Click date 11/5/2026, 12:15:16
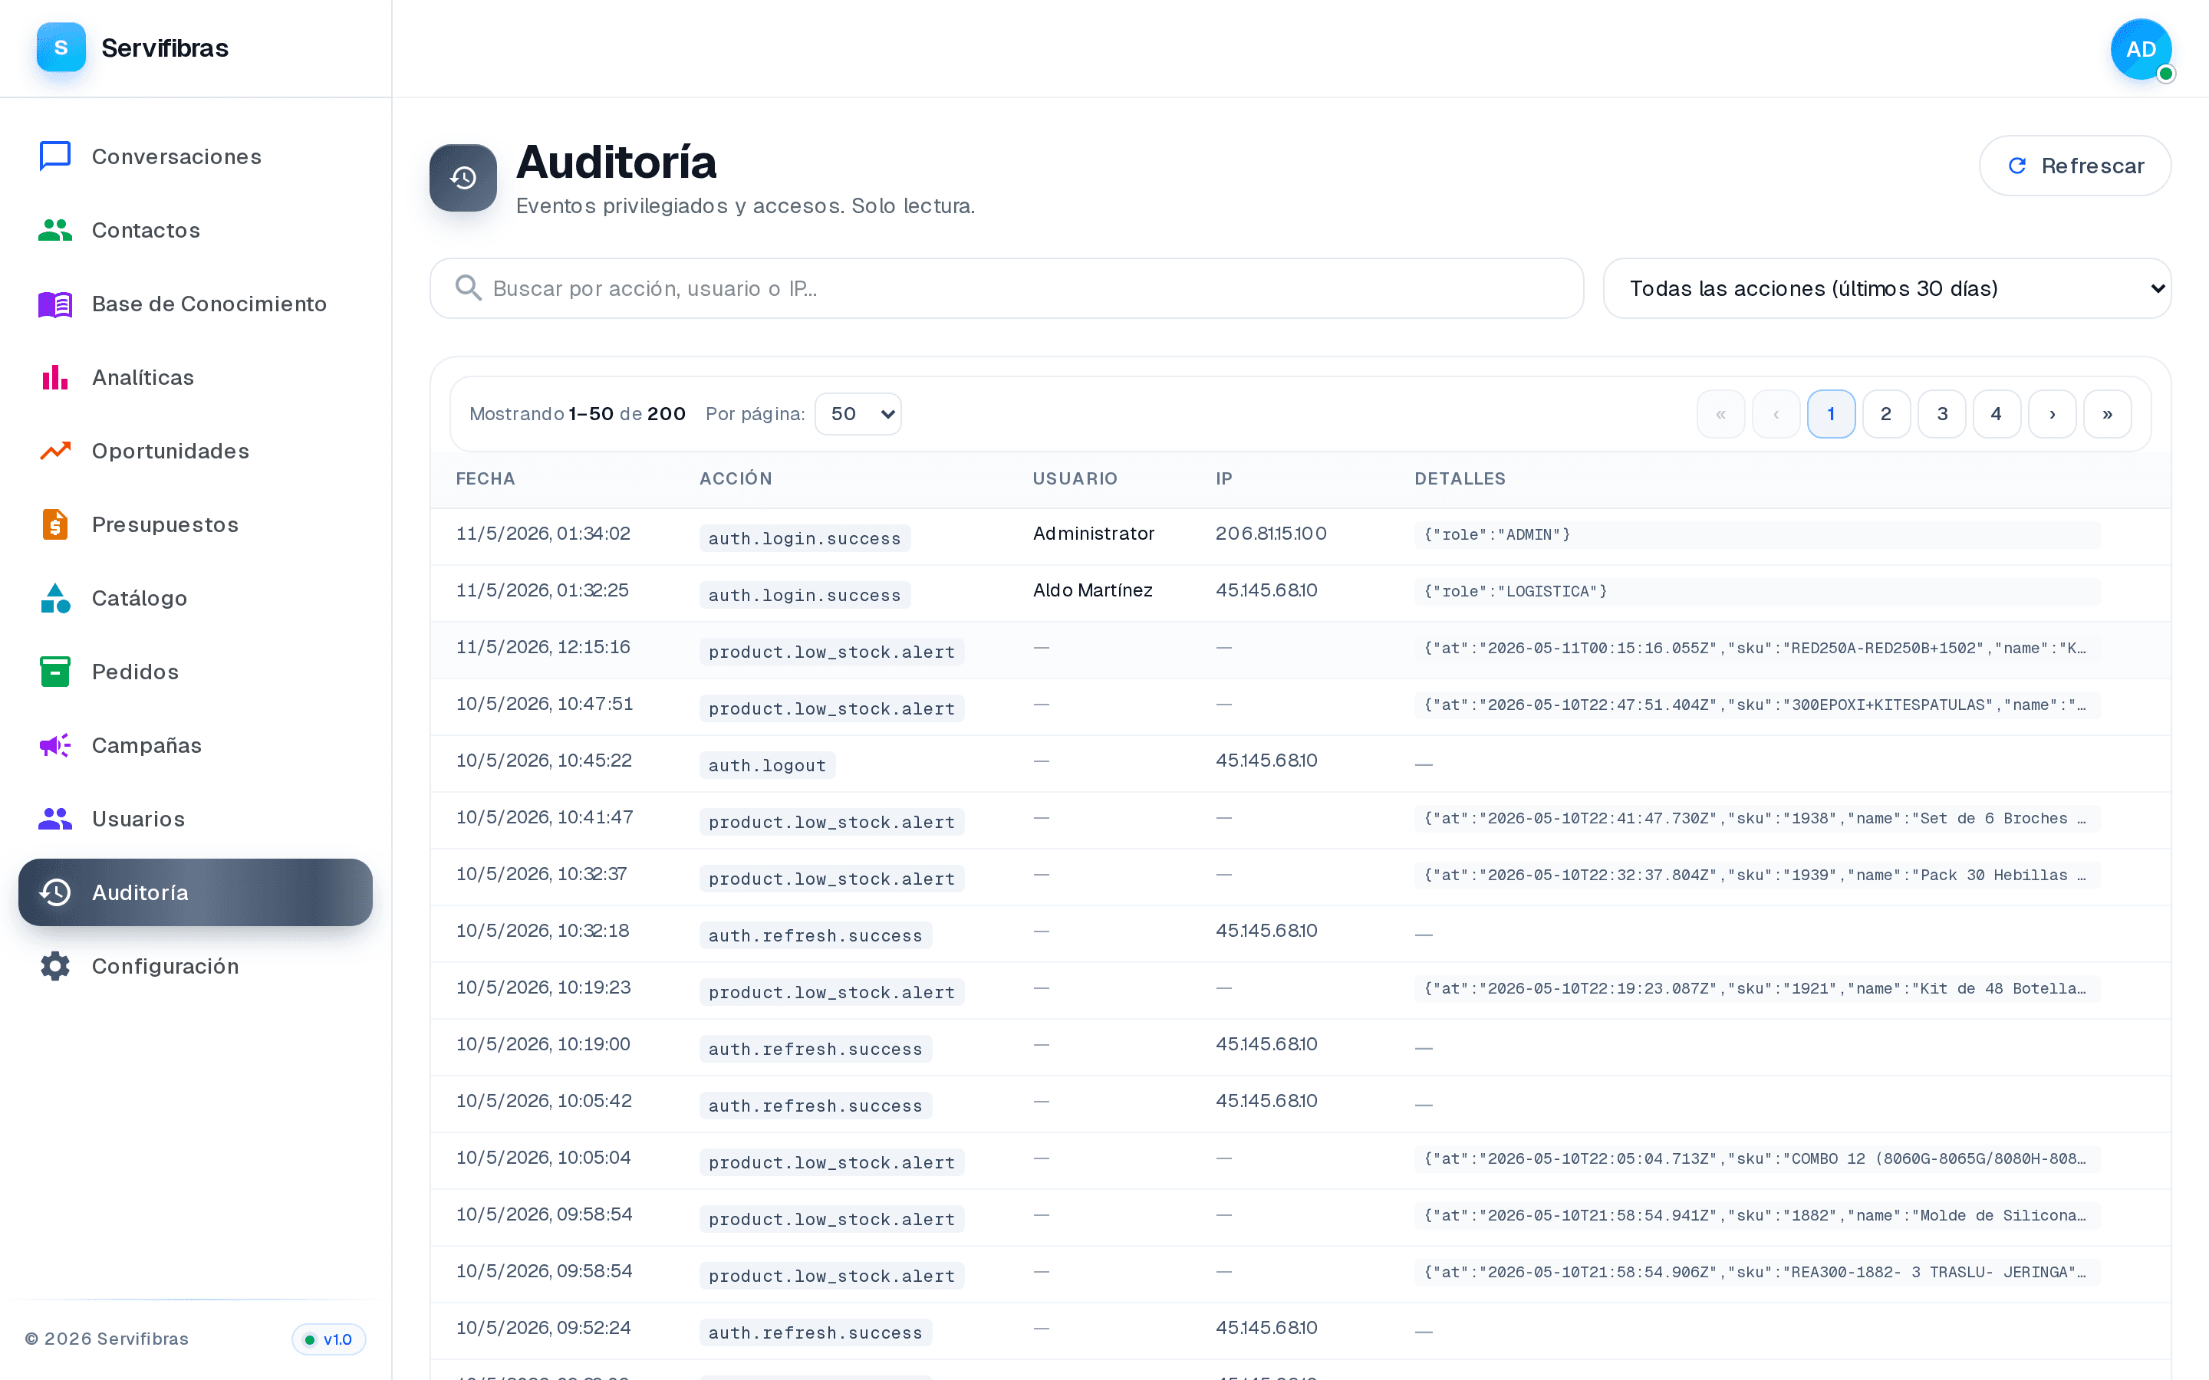Viewport: 2209px width, 1380px height. point(543,646)
